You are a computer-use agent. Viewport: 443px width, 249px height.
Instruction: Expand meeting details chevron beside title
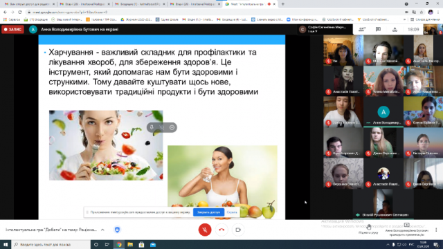click(x=102, y=230)
